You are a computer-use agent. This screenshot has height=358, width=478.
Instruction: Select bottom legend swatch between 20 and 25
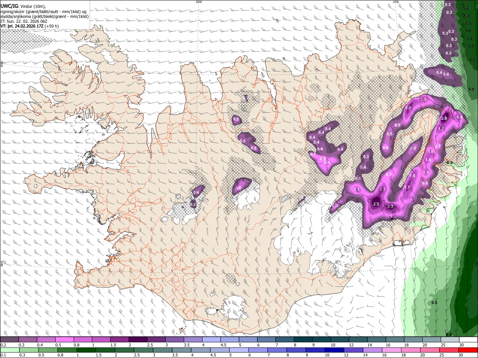tap(430, 350)
